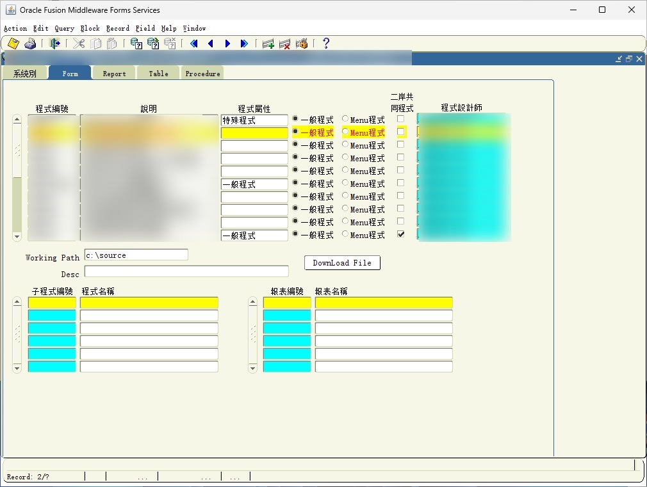
Task: Click the Working Path input field
Action: pyautogui.click(x=136, y=255)
